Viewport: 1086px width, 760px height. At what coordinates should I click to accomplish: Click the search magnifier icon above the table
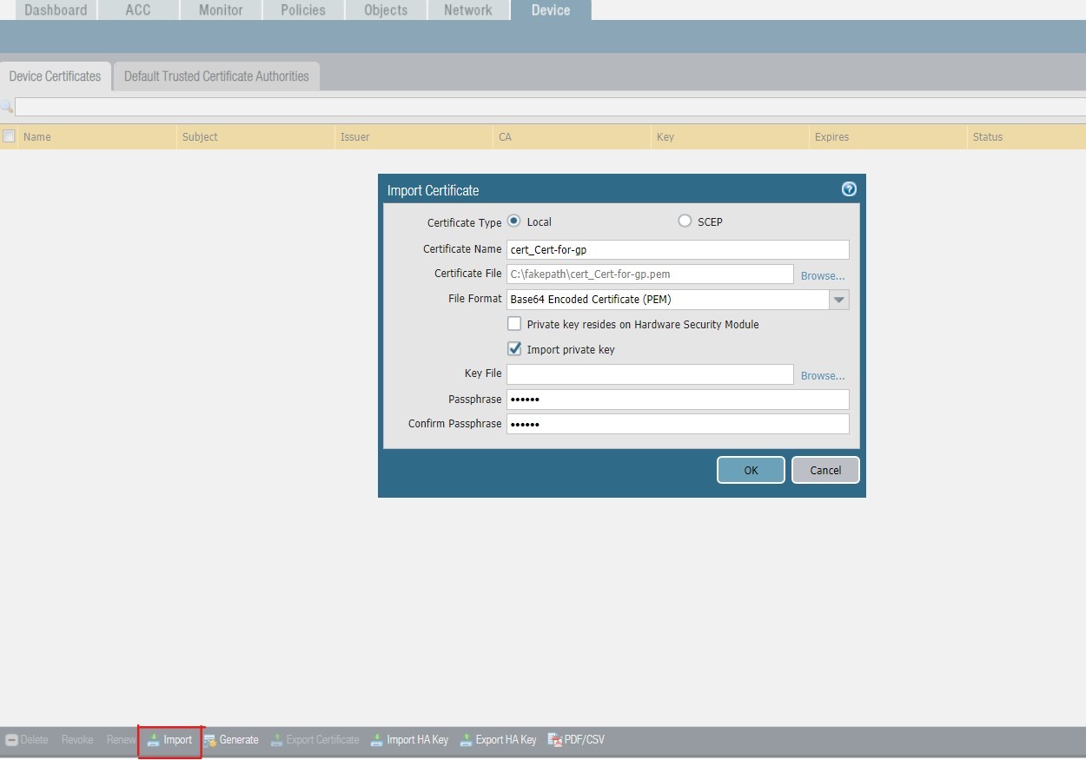[x=7, y=107]
